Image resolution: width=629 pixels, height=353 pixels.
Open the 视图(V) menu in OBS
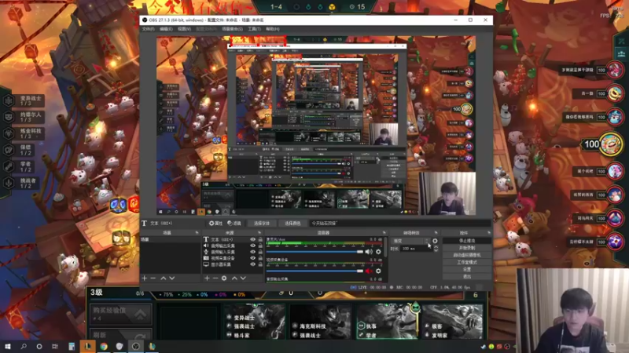click(x=184, y=29)
